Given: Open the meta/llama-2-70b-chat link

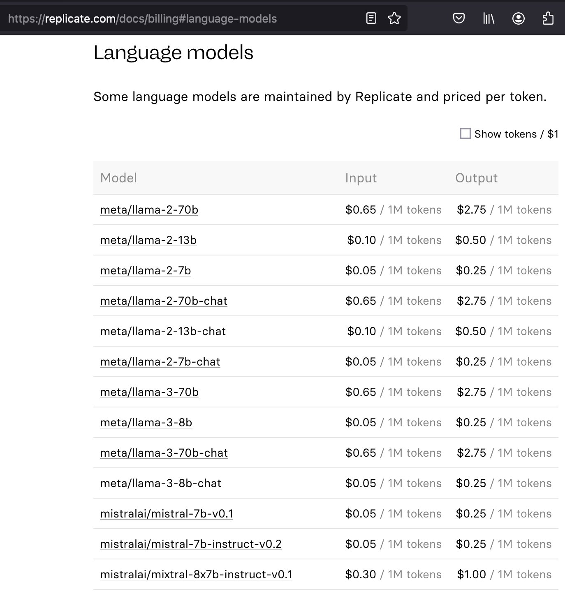Looking at the screenshot, I should tap(164, 301).
